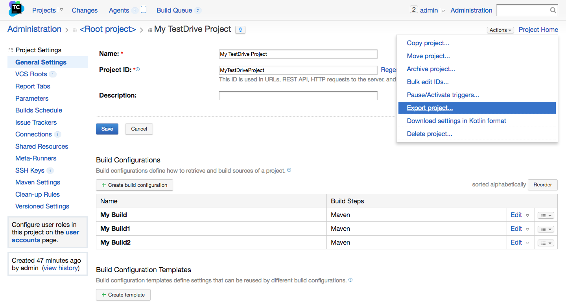
Task: Go to <Root project> breadcrumb link
Action: tap(108, 29)
